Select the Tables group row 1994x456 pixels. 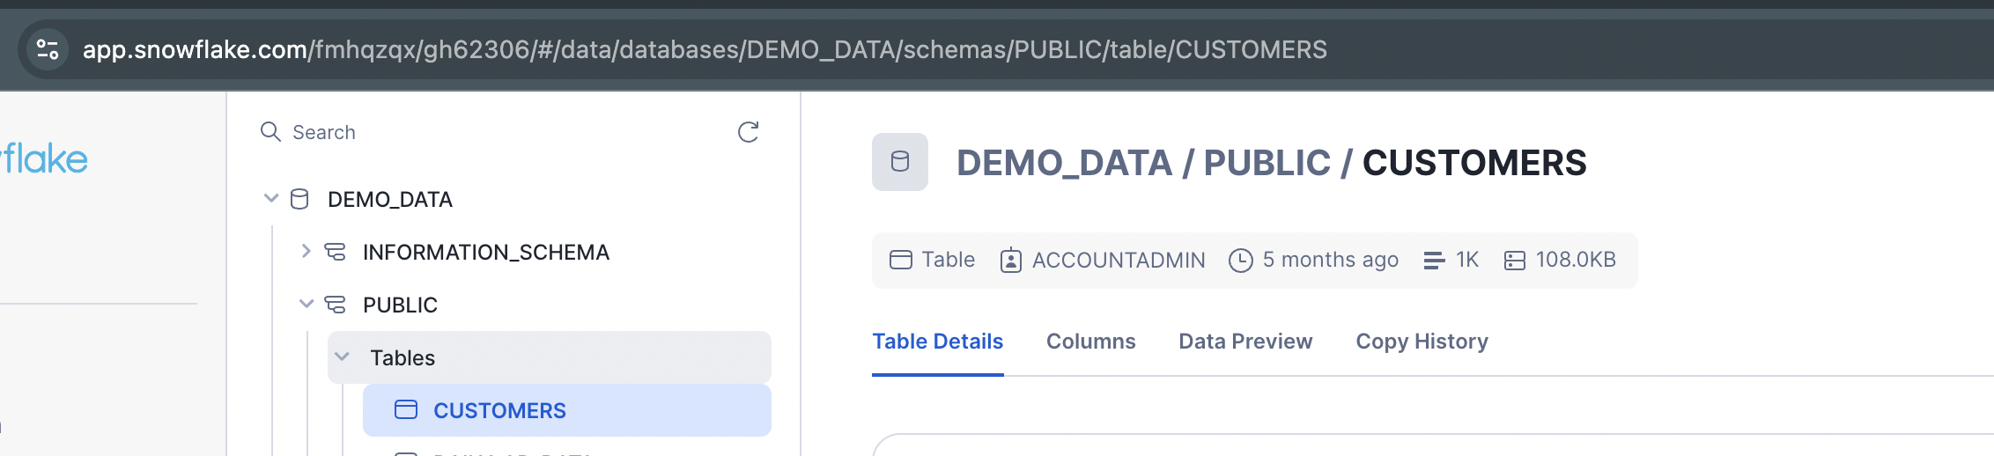coord(550,357)
